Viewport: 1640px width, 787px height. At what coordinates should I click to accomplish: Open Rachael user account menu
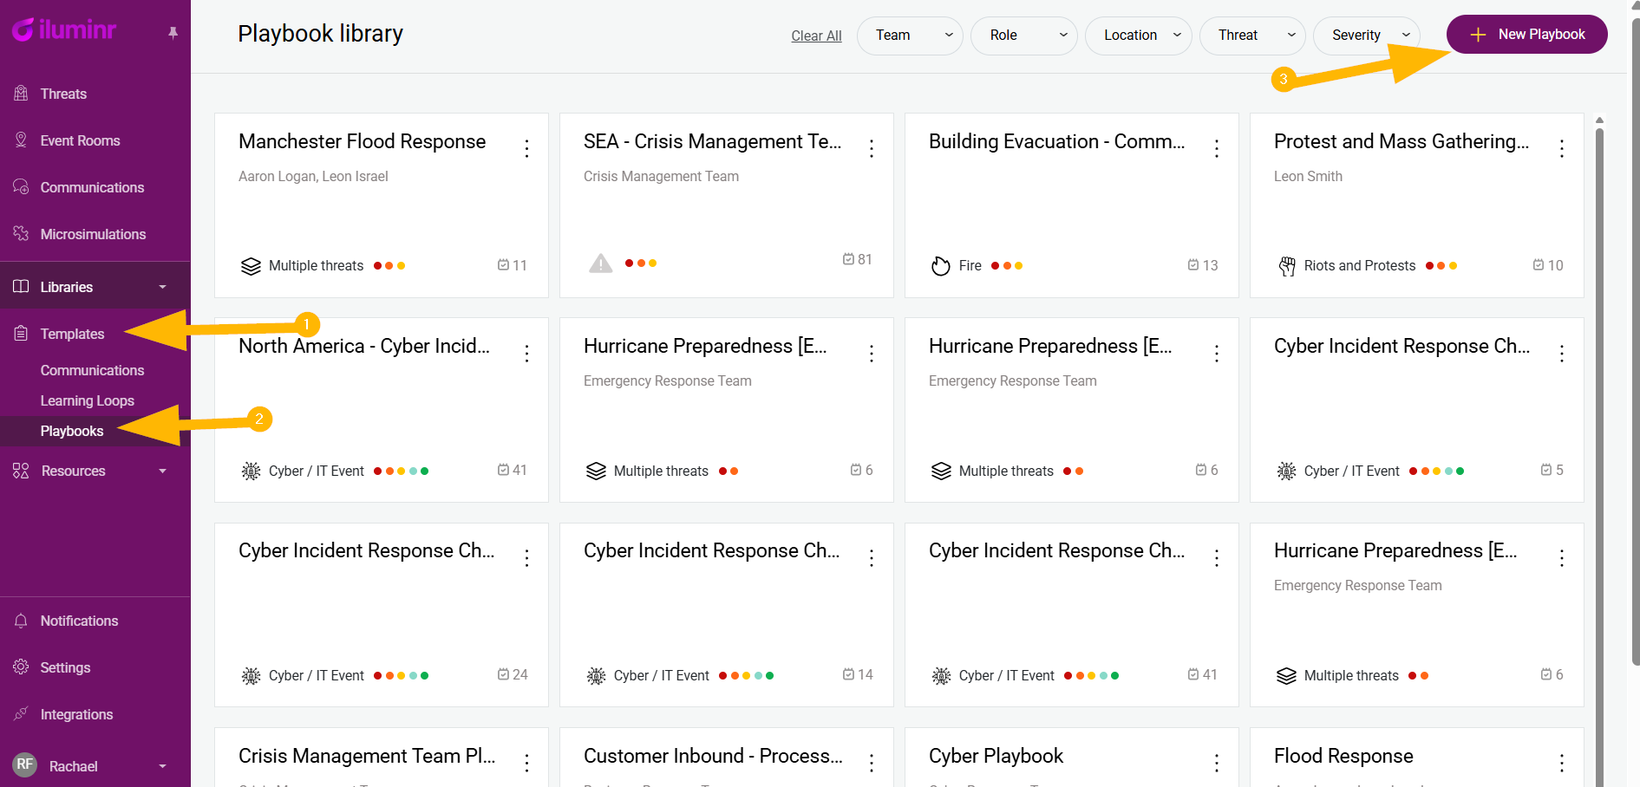(x=87, y=766)
